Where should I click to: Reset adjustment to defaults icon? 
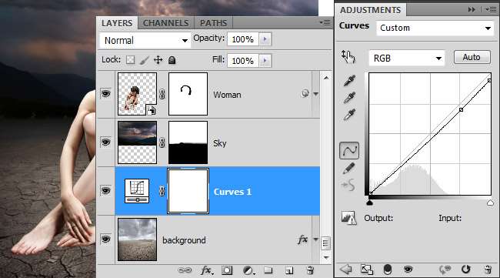click(x=466, y=270)
